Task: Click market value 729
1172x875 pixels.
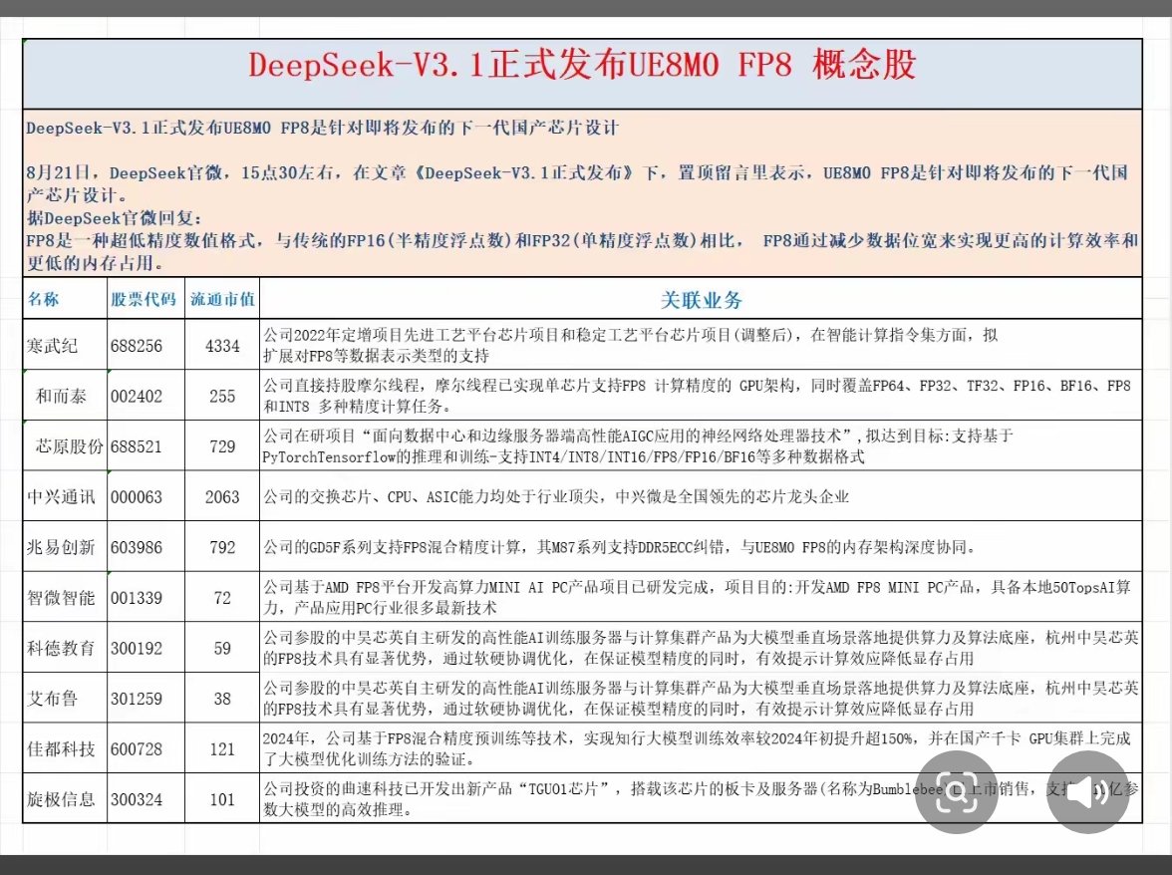Action: pos(223,446)
